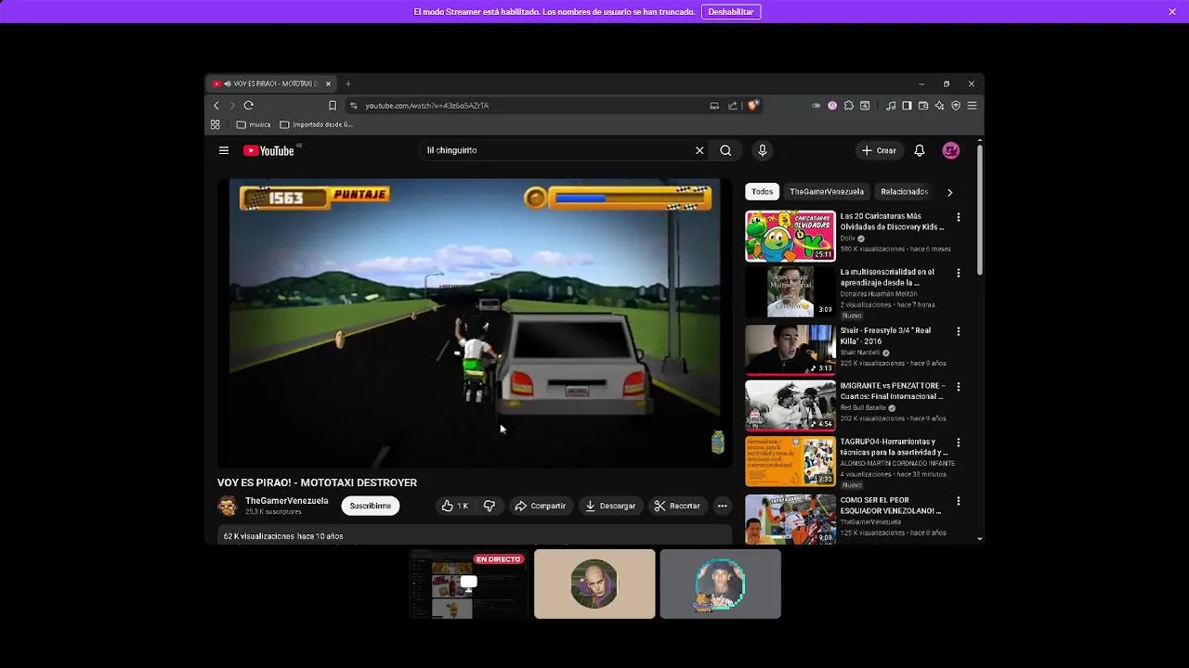Dismiss the Streamer mode banner

(1172, 12)
